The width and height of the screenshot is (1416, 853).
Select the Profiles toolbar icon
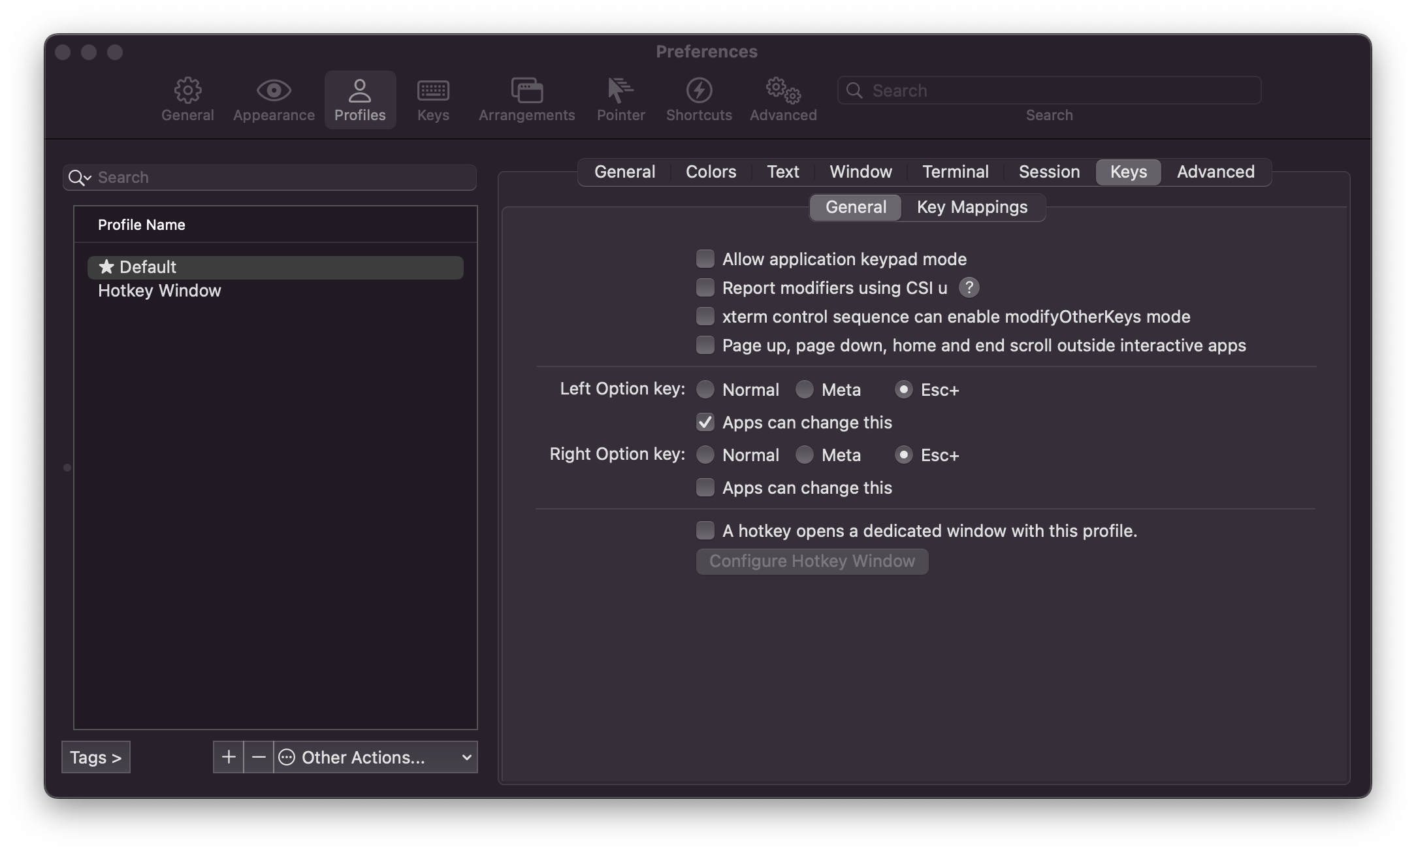(360, 98)
